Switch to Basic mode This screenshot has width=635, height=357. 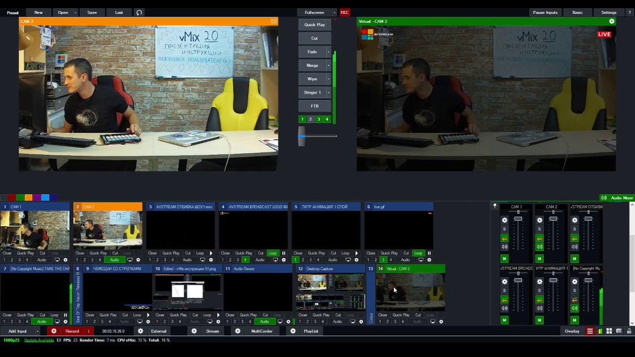pos(577,12)
